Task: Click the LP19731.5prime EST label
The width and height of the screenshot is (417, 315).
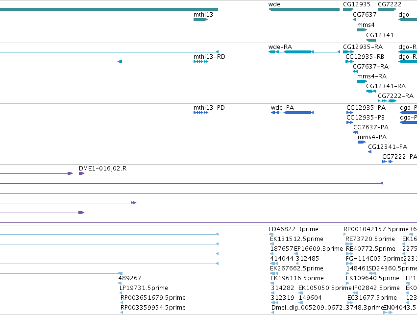Action: 144,288
